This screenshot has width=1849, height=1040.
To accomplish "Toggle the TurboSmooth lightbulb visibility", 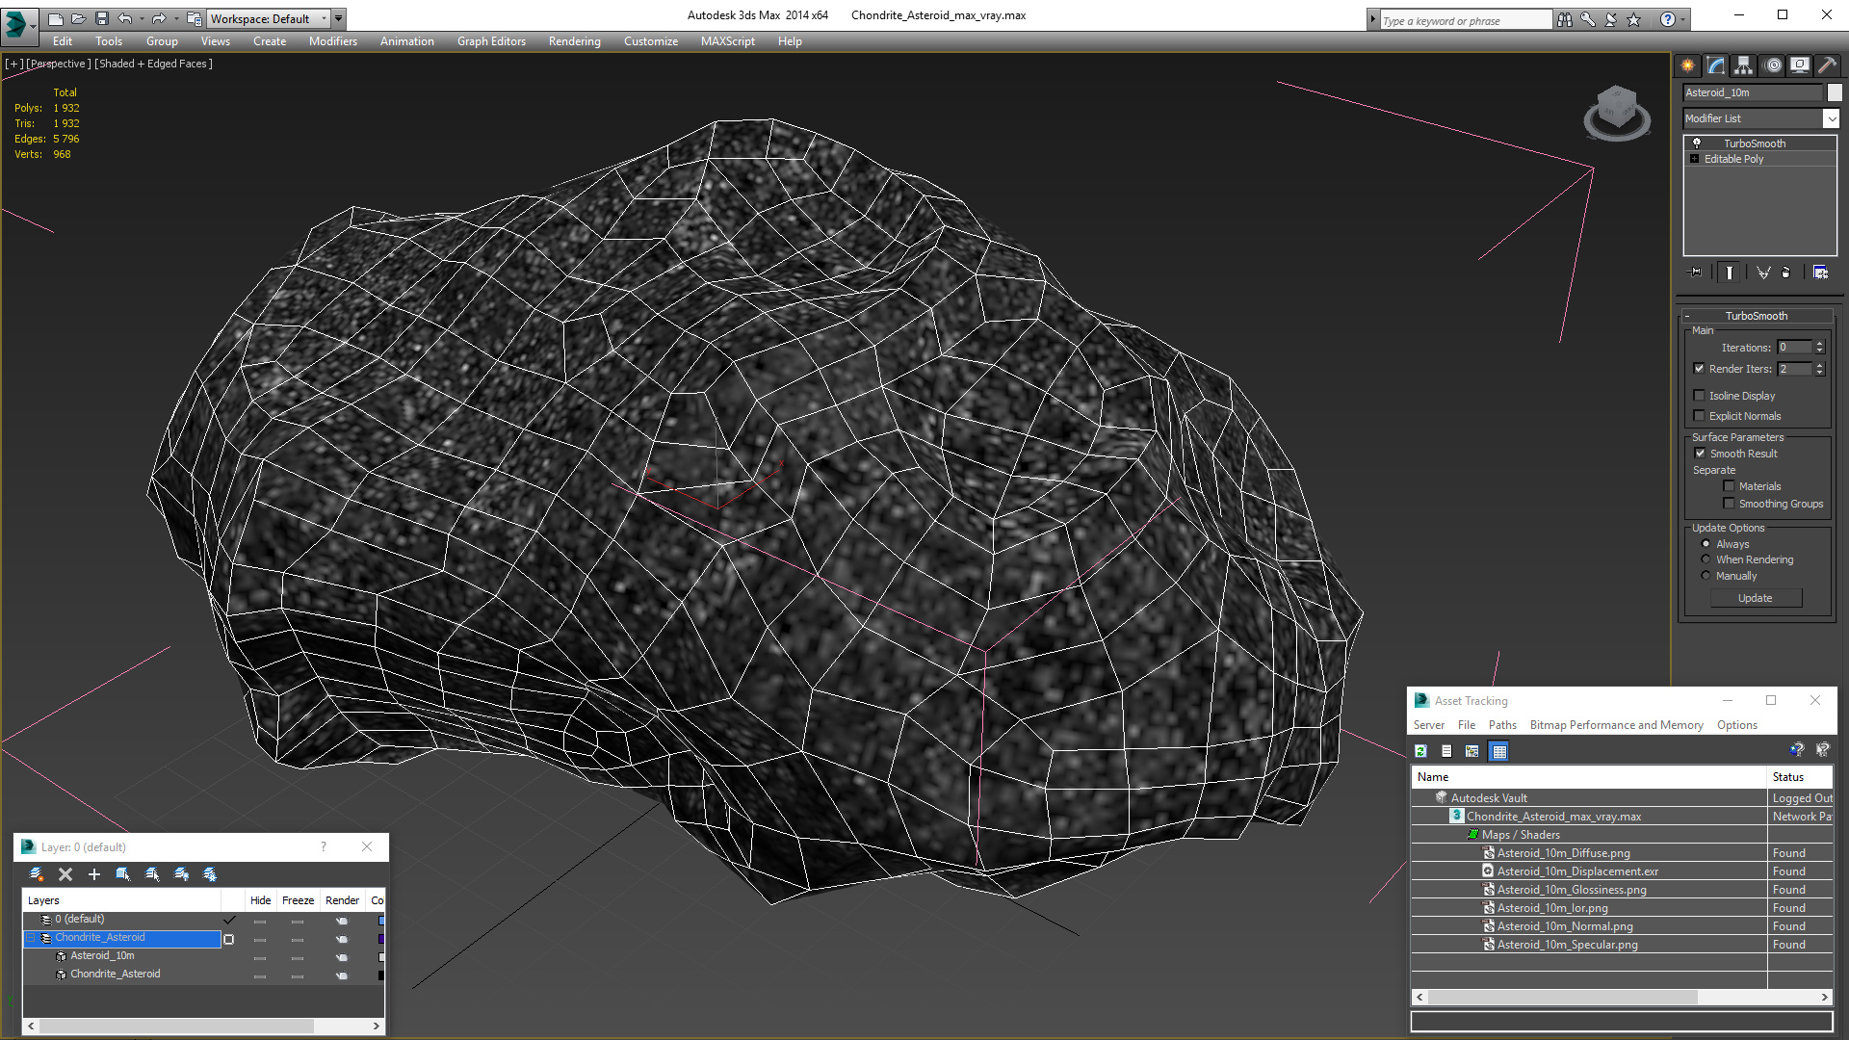I will coord(1697,143).
